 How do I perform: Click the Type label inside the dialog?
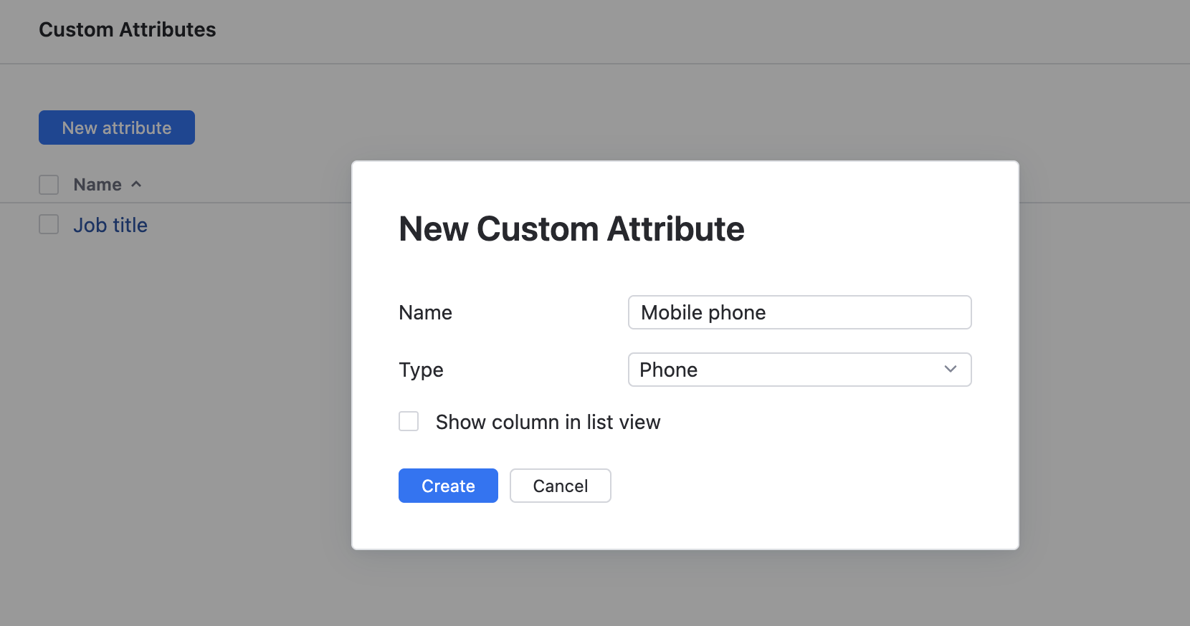coord(421,370)
